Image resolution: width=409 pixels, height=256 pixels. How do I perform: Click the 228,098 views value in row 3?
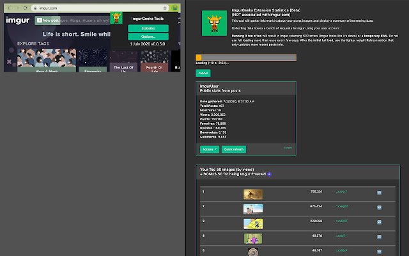[316, 221]
